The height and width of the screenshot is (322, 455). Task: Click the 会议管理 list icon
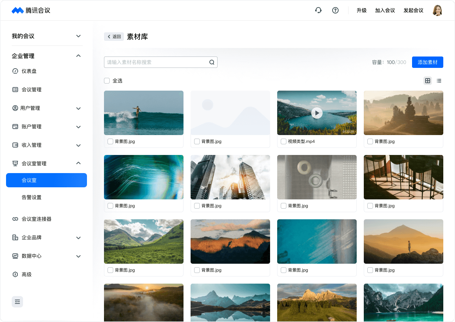coord(15,90)
